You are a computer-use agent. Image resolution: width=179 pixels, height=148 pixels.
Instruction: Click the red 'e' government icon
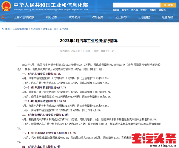3,17
